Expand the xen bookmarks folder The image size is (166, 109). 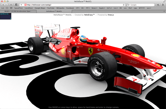pyautogui.click(x=149, y=8)
